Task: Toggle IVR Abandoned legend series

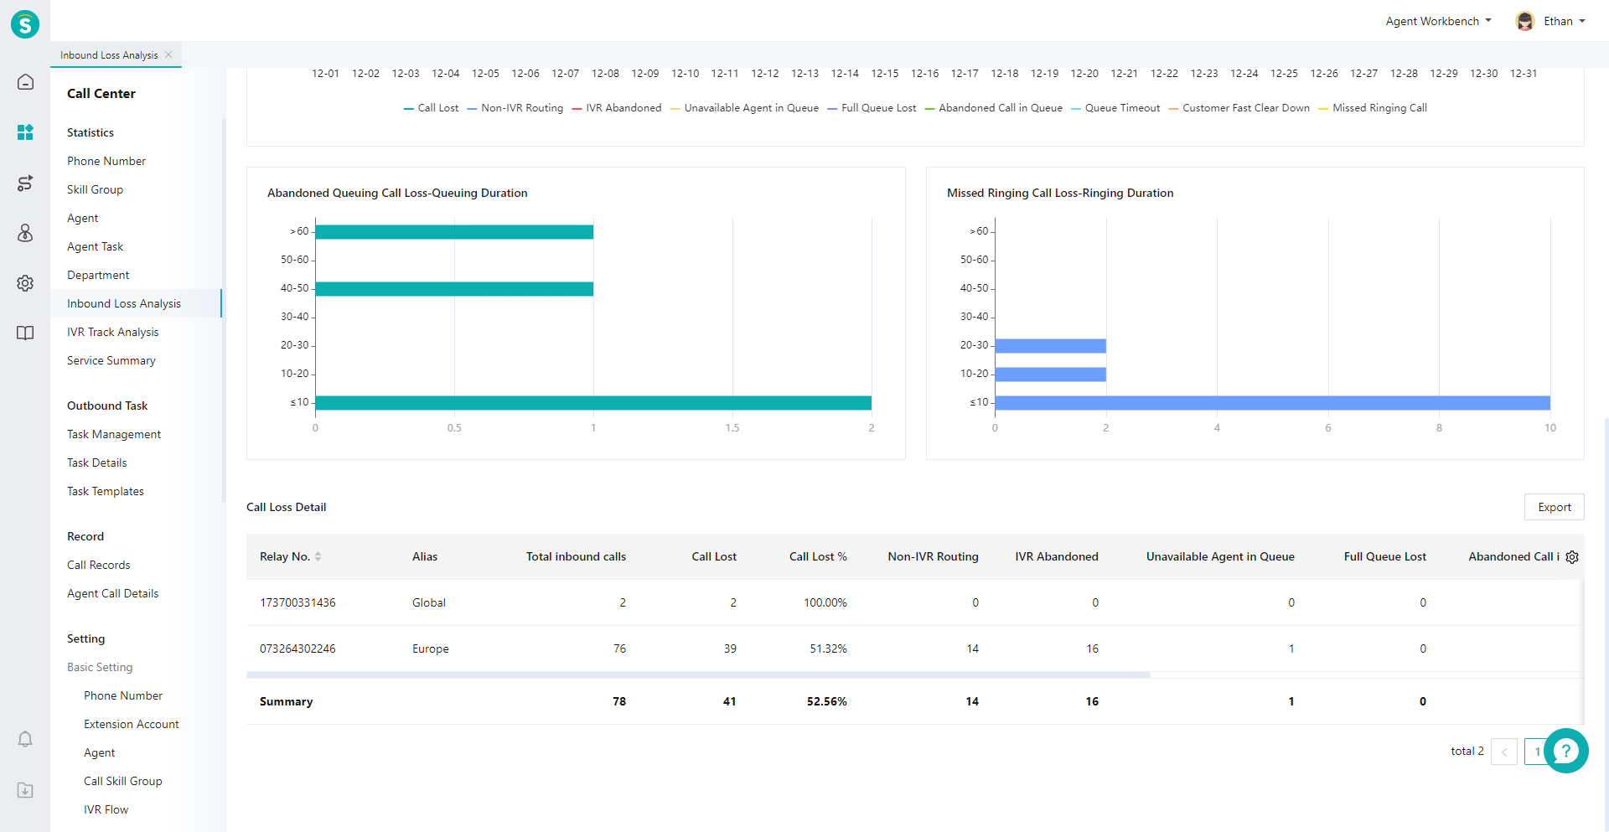Action: pyautogui.click(x=617, y=108)
